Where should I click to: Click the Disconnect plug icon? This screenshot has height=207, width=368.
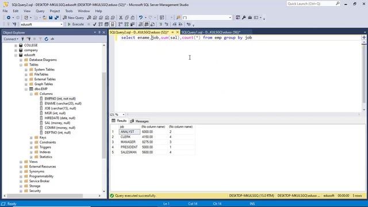(x=29, y=39)
